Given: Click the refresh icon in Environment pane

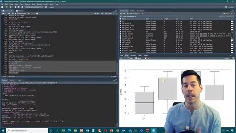Looking at the screenshot, I should [232, 14].
